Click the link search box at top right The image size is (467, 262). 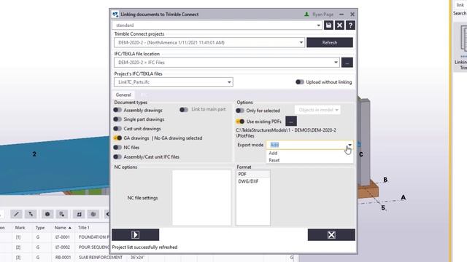(x=460, y=5)
